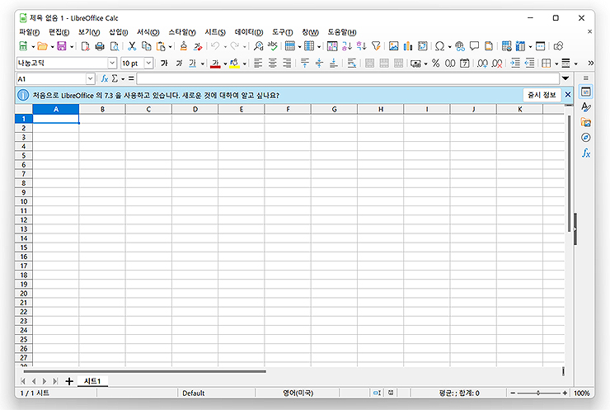Open the 데이터(D) menu
Screen dimensions: 610x410
pyautogui.click(x=249, y=32)
